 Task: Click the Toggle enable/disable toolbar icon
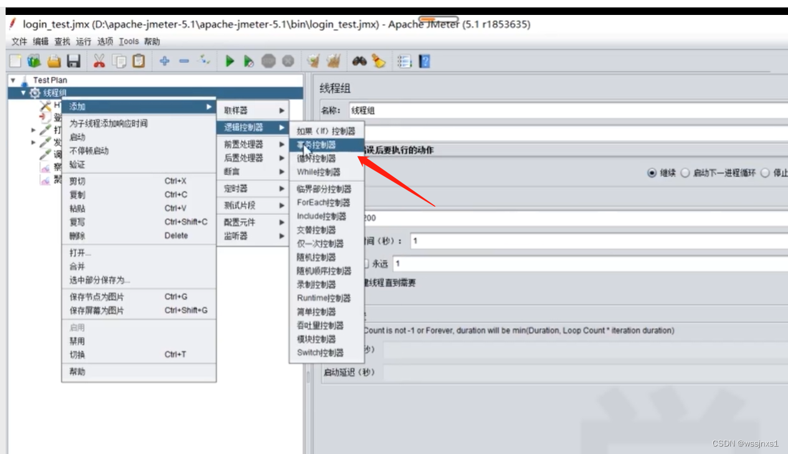coord(204,61)
